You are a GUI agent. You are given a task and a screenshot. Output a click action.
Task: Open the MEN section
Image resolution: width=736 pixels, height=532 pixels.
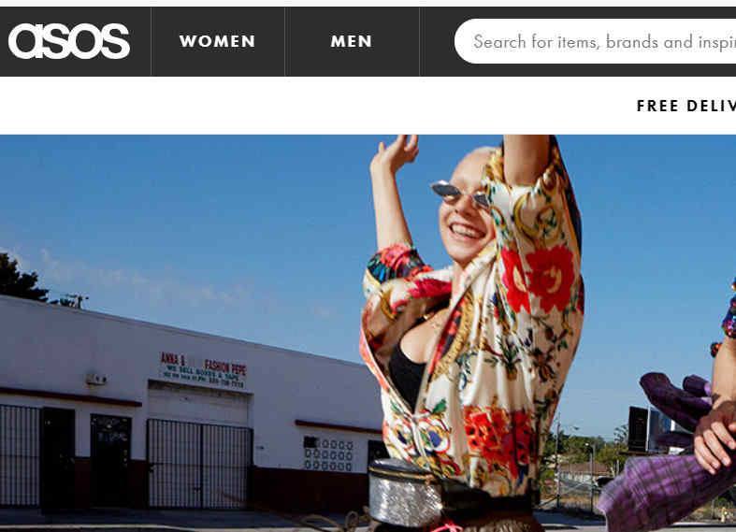(352, 41)
